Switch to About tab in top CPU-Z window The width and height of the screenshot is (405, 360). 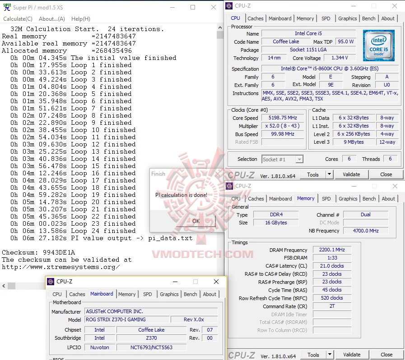[x=388, y=18]
